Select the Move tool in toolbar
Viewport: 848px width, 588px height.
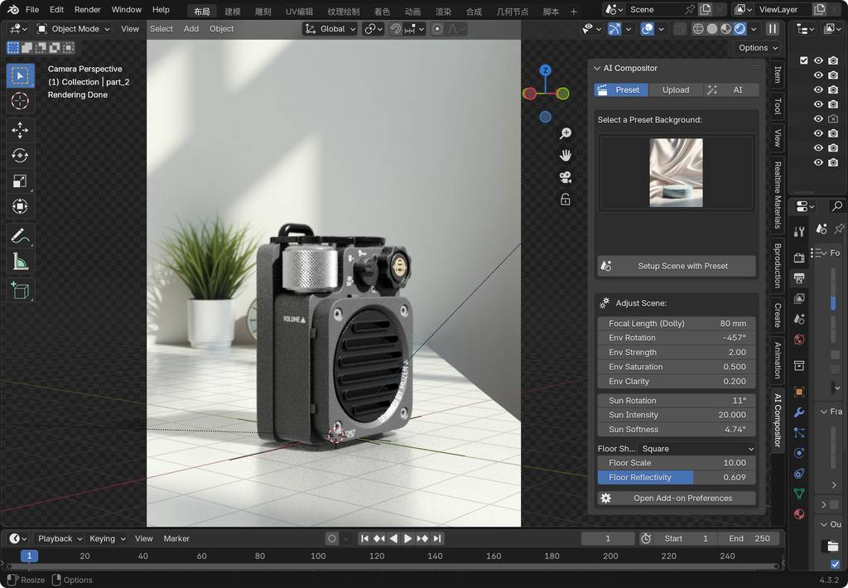(x=20, y=130)
